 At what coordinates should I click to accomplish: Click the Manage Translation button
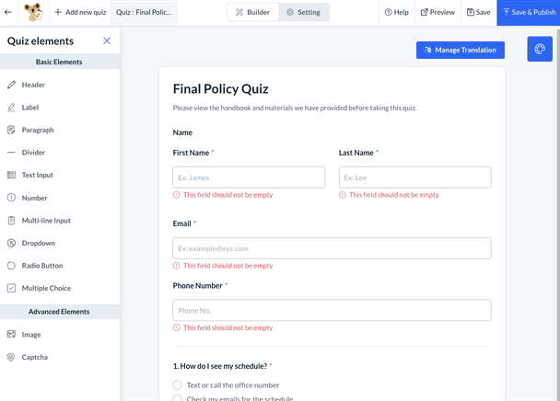pos(460,50)
